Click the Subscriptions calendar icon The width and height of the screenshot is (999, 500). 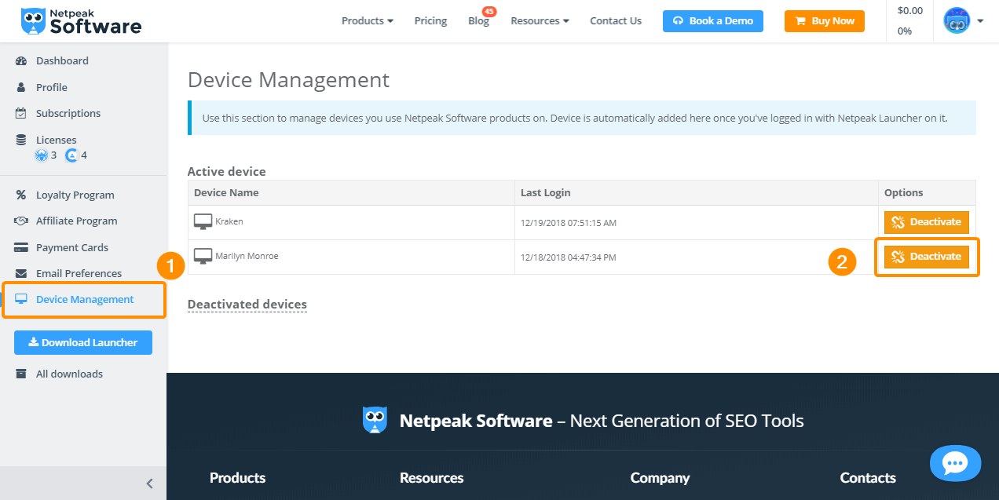[21, 113]
